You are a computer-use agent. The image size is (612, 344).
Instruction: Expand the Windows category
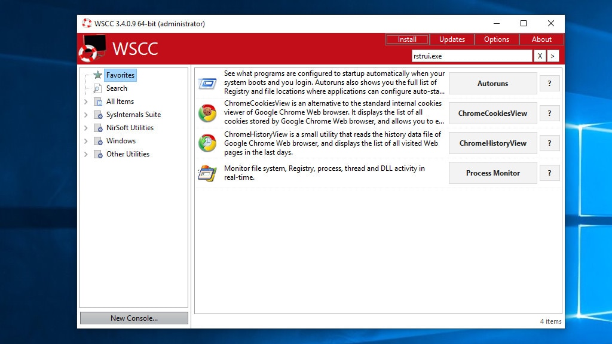(x=86, y=140)
